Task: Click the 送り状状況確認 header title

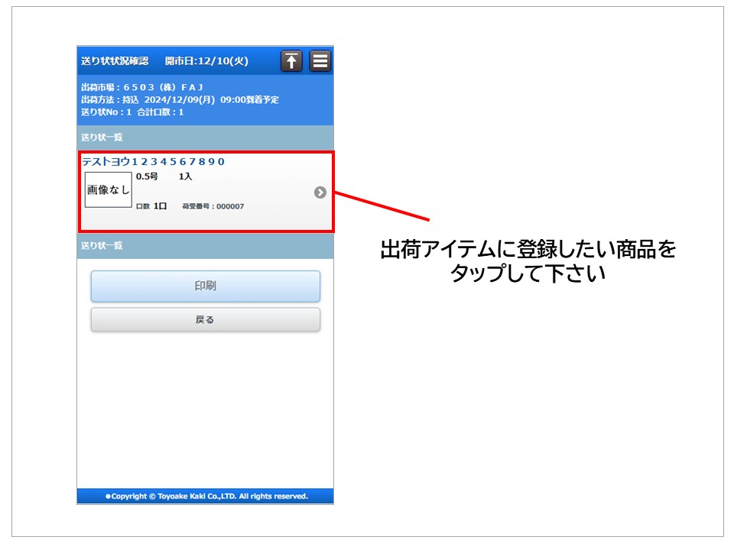Action: (115, 61)
